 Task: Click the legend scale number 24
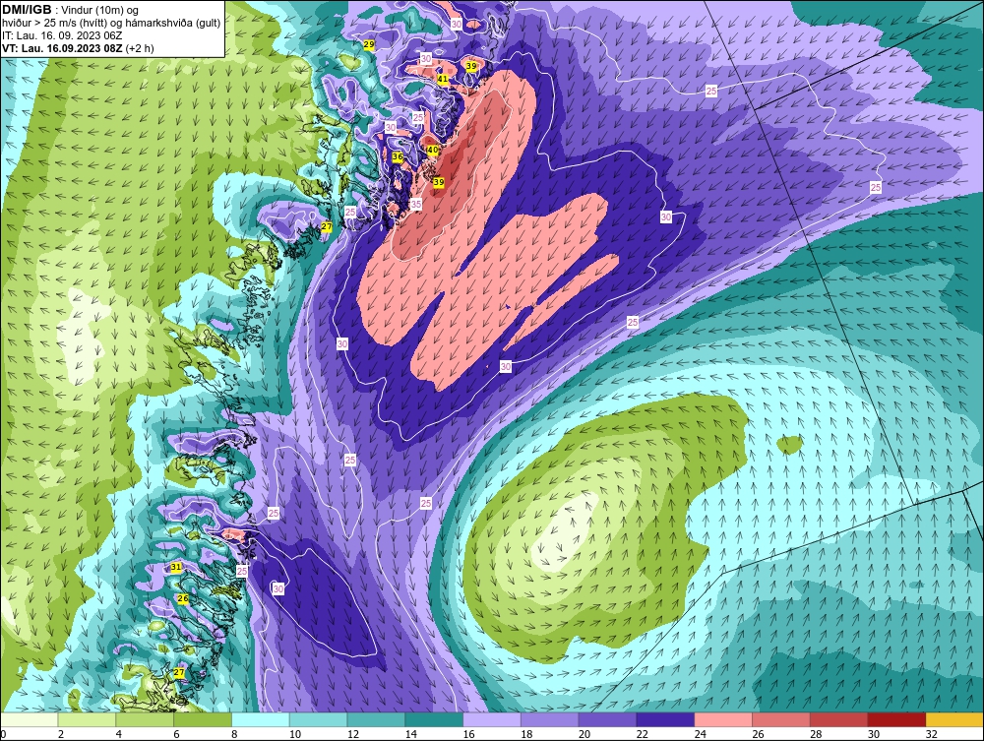point(700,734)
